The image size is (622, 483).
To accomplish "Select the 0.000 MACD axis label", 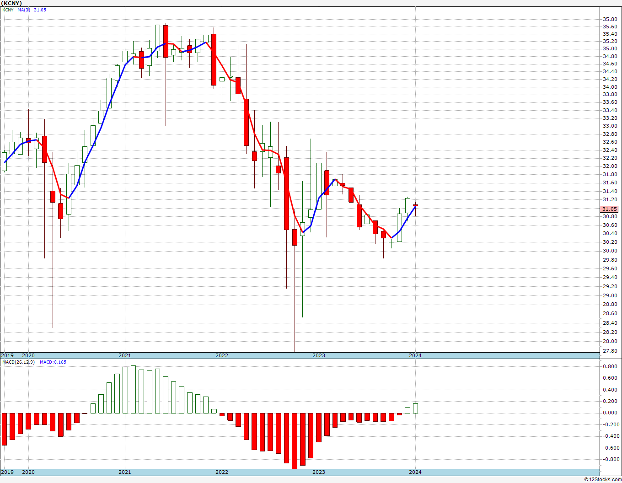I will pos(610,413).
